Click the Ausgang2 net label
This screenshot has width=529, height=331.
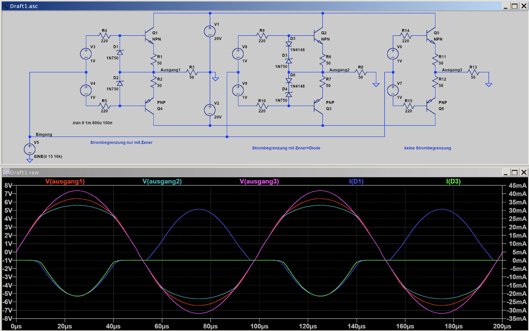point(339,70)
